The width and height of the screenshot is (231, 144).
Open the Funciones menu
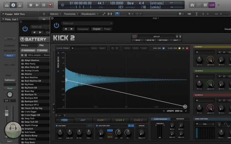click(71, 14)
